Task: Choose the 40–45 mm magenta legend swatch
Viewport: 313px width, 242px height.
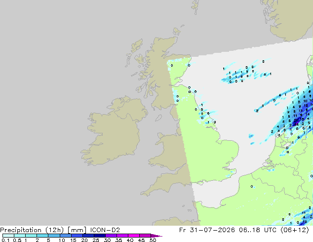Action: [134, 236]
